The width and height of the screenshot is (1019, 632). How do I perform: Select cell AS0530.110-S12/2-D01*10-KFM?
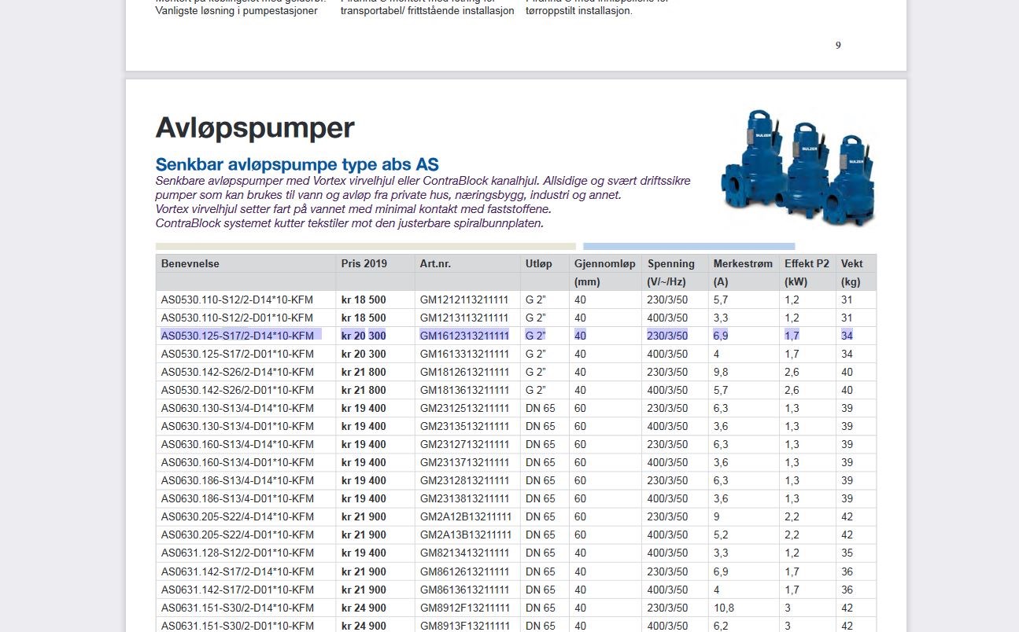coord(238,318)
